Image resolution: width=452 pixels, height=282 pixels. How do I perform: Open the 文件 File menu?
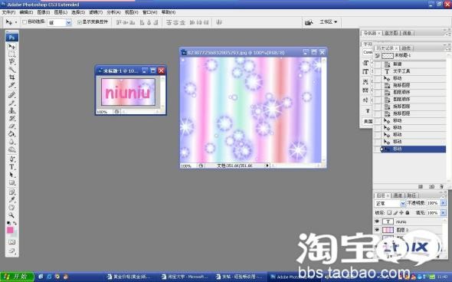point(8,12)
